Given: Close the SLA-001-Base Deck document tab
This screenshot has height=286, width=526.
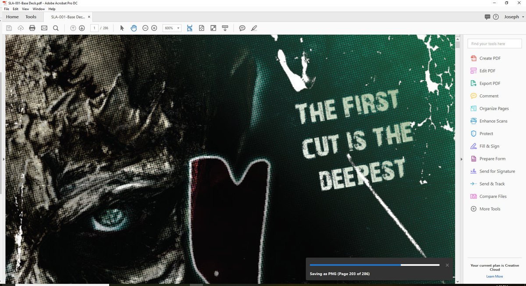Looking at the screenshot, I should pos(89,17).
